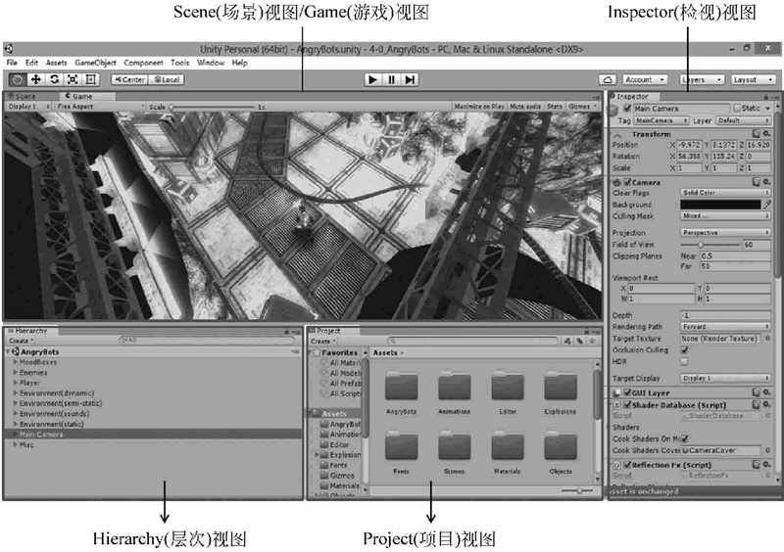Select the Scale tool

point(73,79)
